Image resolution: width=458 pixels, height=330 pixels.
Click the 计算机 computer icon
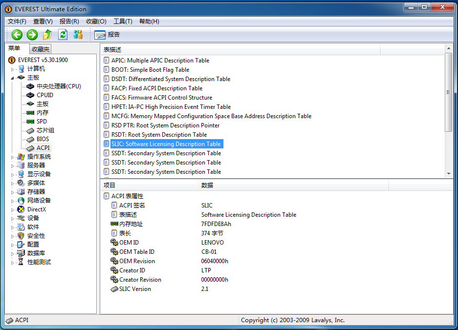21,69
